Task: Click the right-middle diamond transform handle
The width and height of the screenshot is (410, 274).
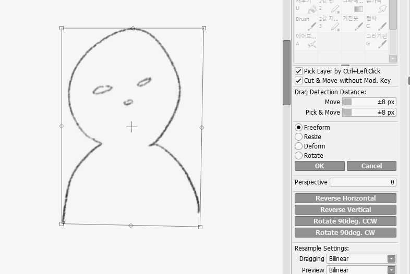Action: click(202, 128)
